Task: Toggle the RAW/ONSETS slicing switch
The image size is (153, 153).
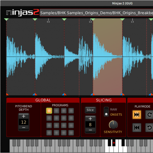Action: tap(106, 112)
